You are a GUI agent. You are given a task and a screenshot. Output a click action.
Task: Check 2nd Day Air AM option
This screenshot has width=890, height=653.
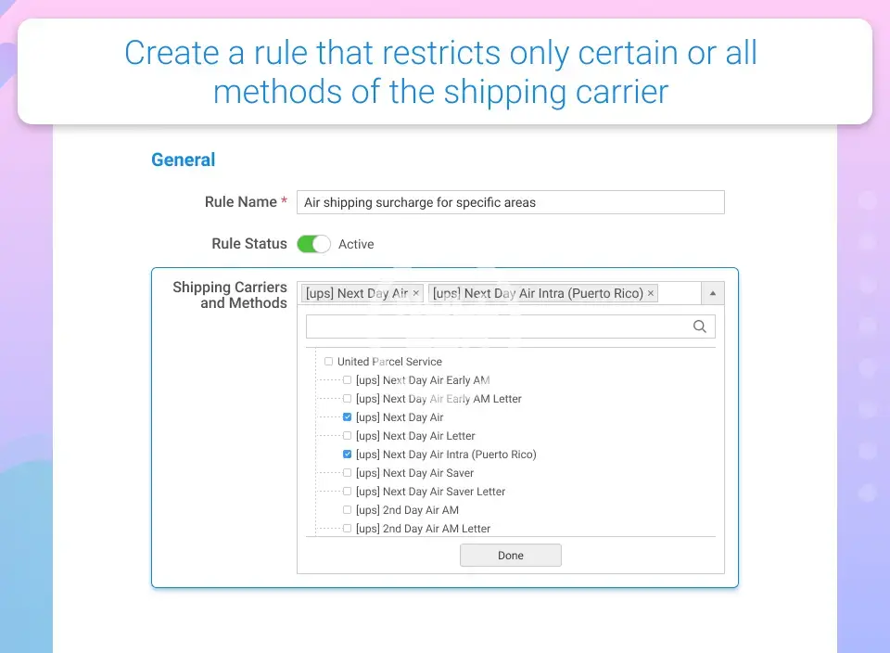click(348, 510)
